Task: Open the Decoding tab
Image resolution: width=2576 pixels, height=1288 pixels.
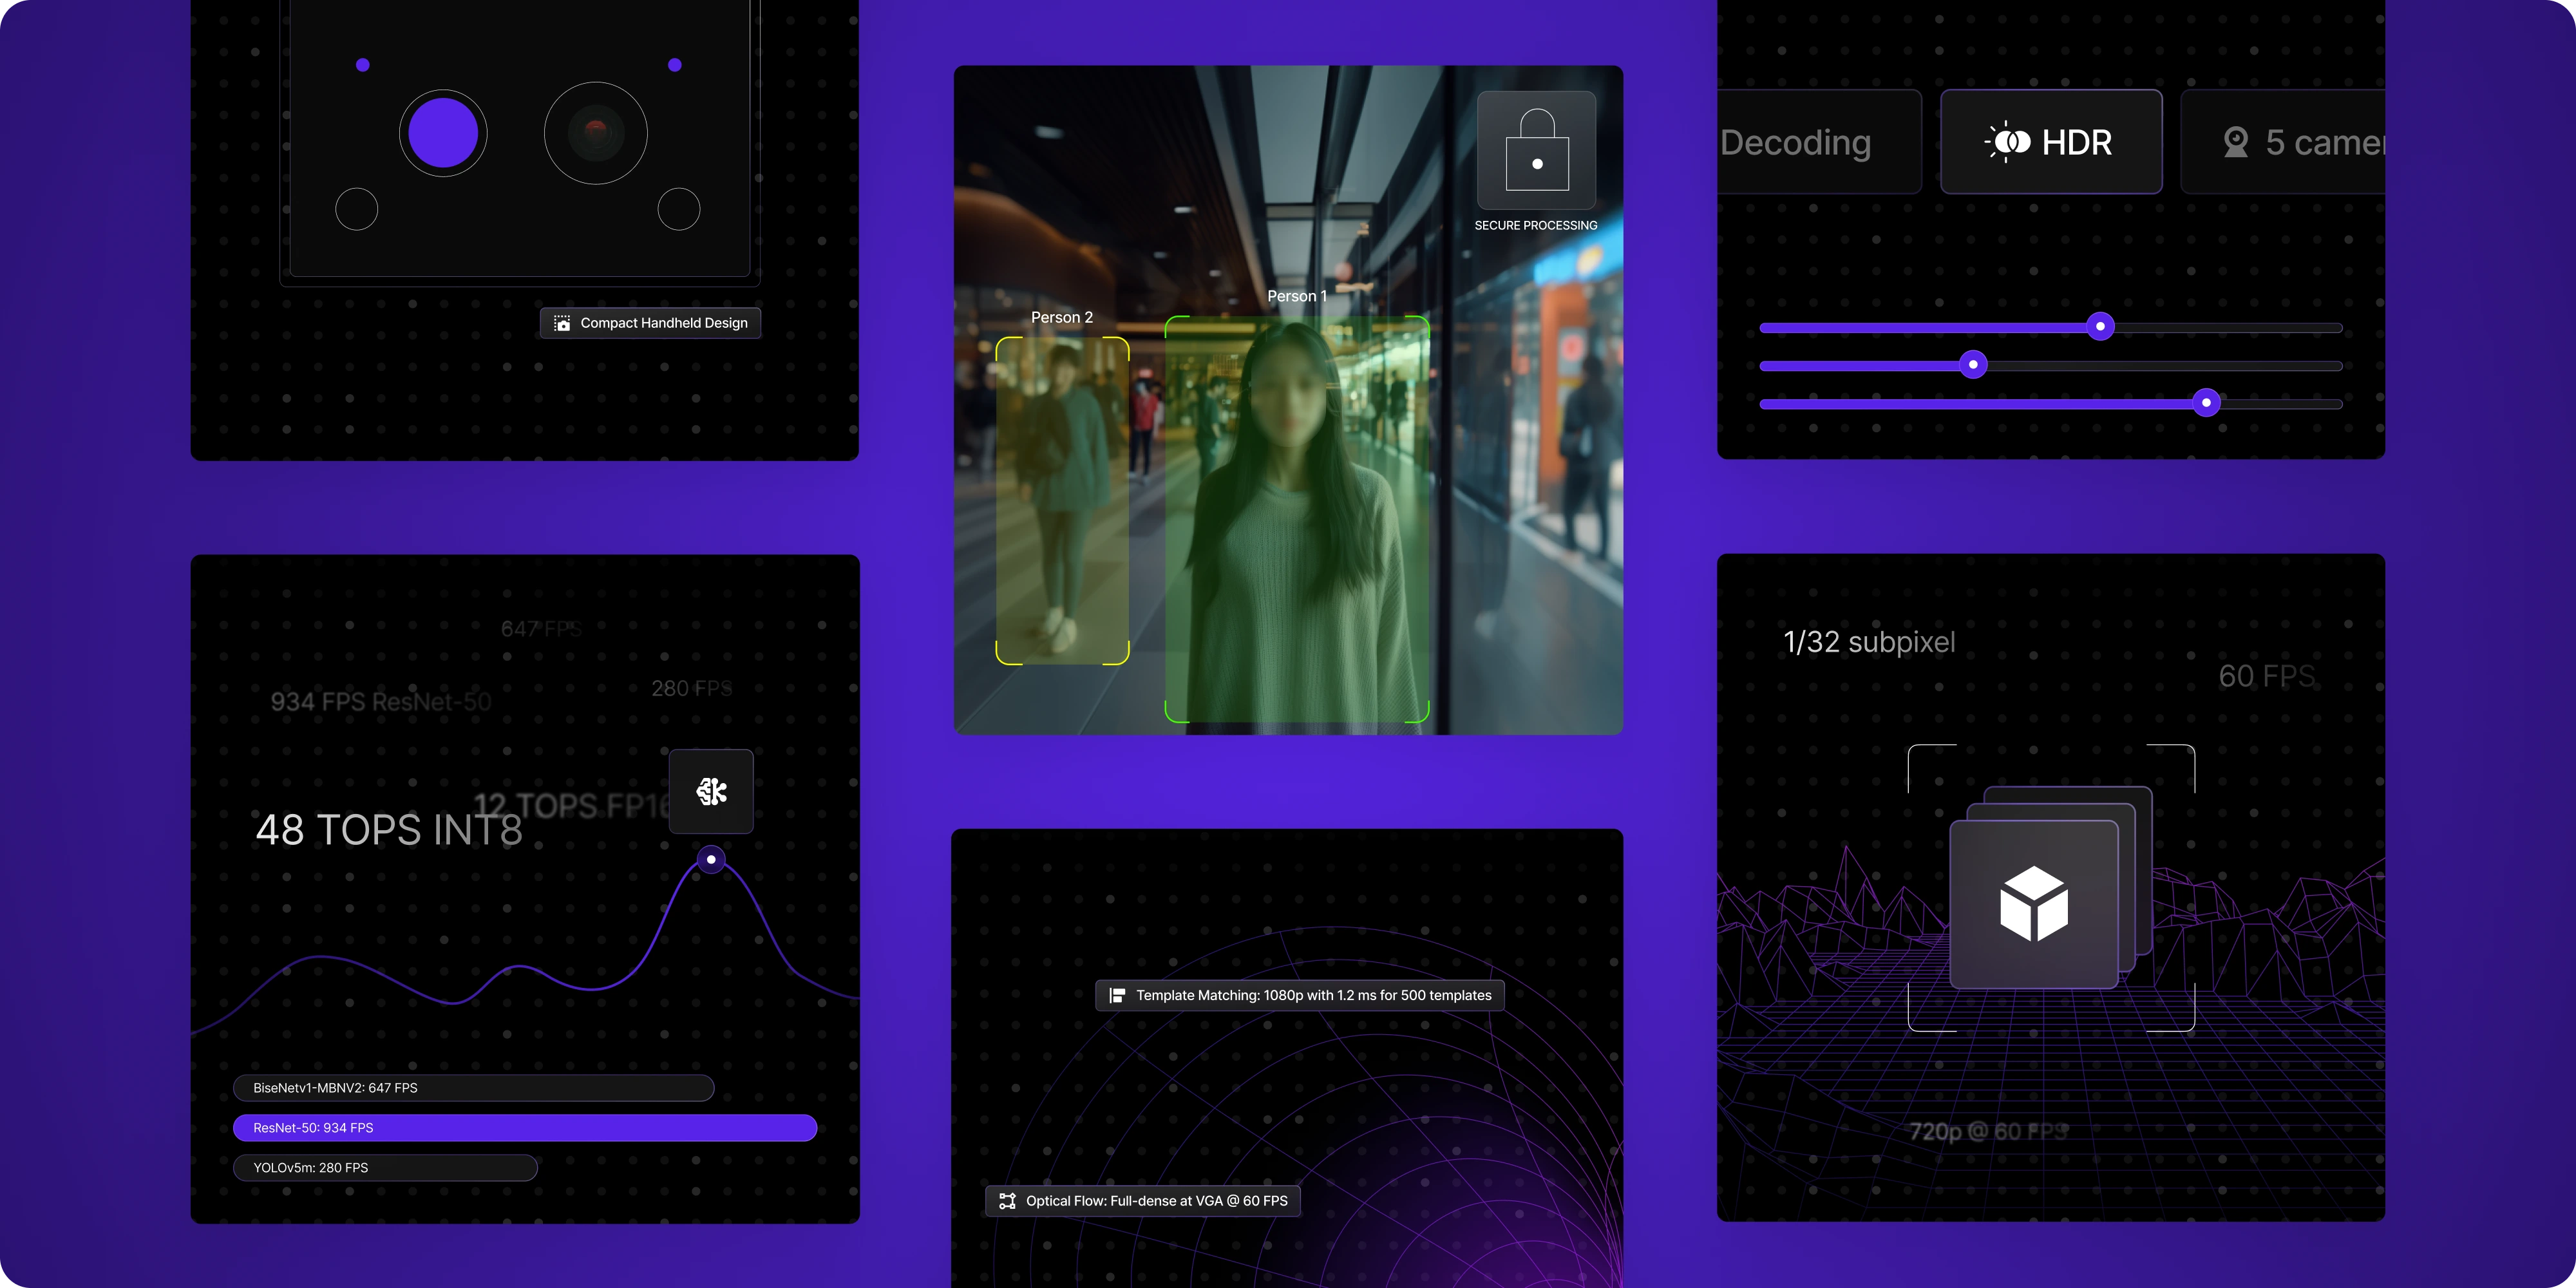Action: (1818, 142)
